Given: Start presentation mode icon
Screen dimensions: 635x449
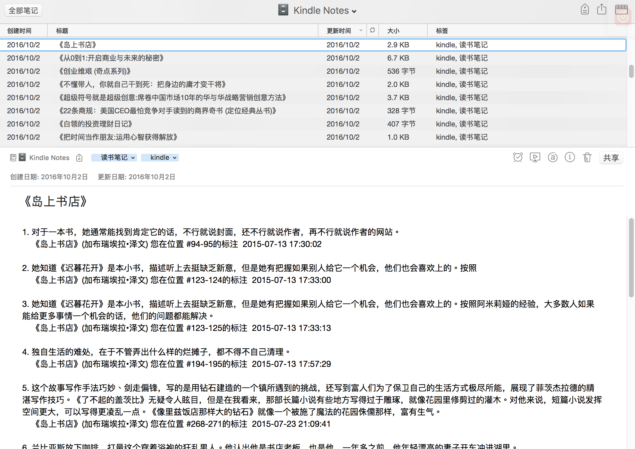Looking at the screenshot, I should click(x=535, y=157).
